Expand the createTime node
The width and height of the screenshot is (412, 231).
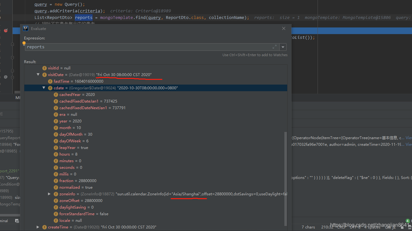[38, 227]
